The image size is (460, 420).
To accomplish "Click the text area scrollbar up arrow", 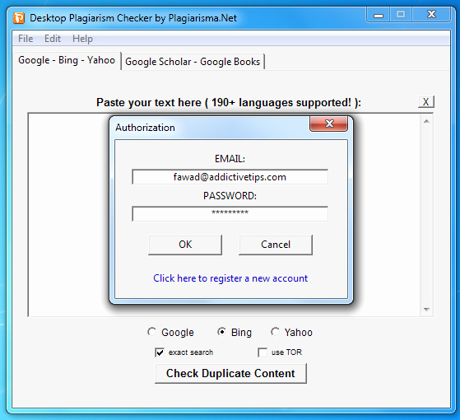I will pyautogui.click(x=426, y=121).
